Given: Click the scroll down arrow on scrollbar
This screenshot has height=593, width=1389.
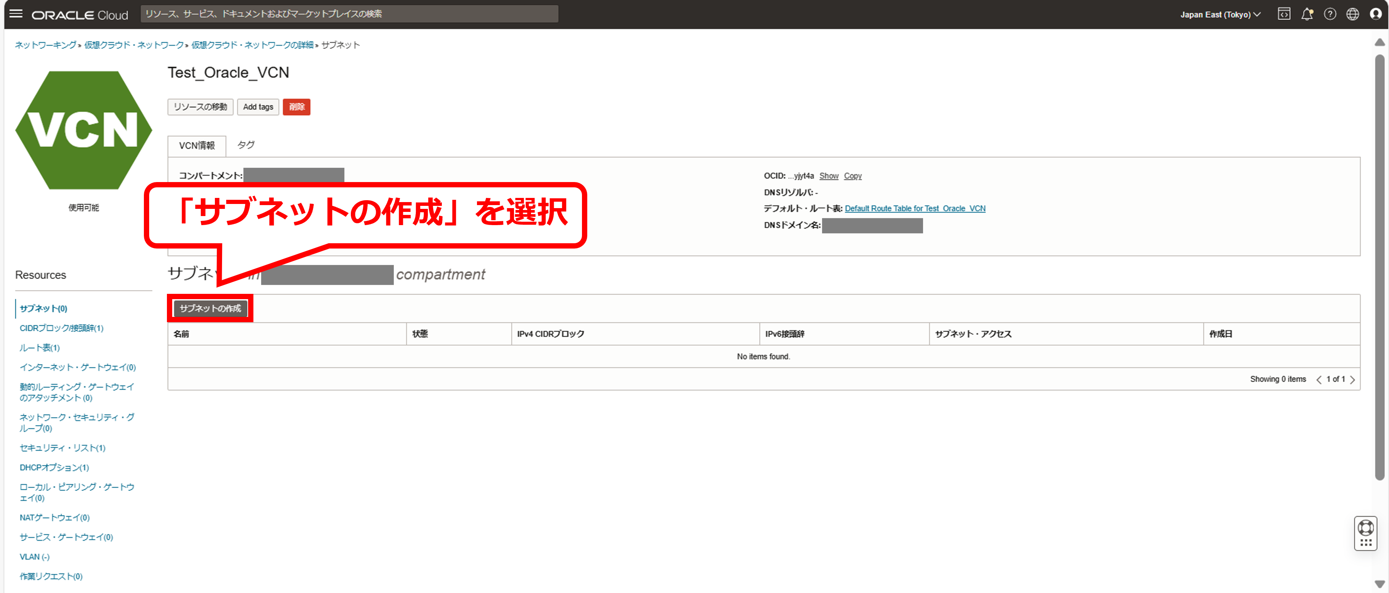Looking at the screenshot, I should point(1379,584).
